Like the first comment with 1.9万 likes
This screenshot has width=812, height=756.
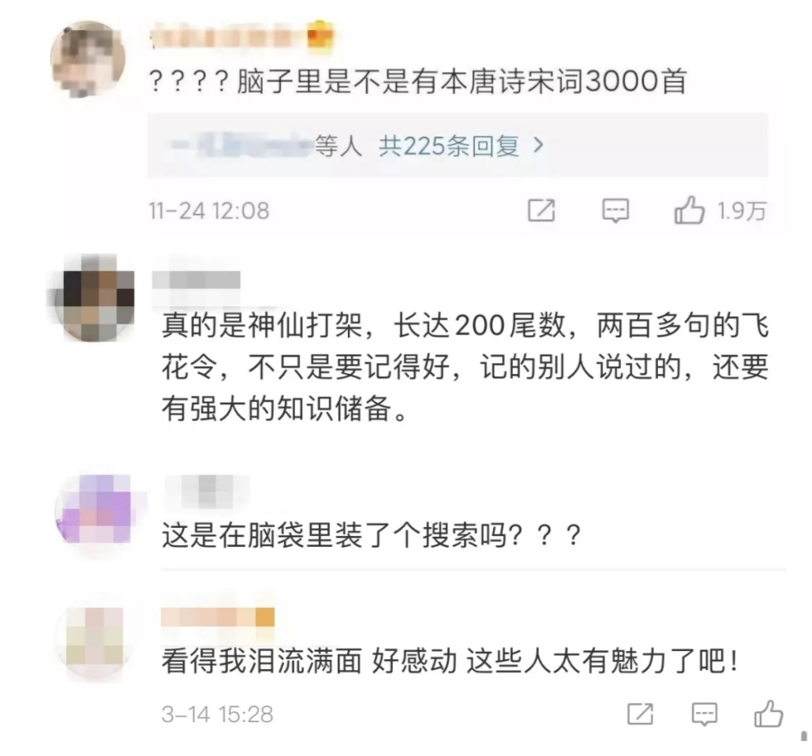[x=689, y=210]
